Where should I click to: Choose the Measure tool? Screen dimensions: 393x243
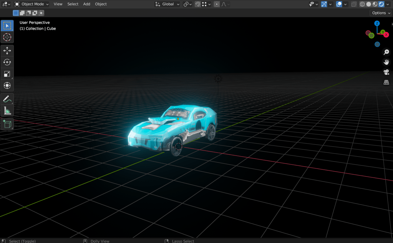click(7, 111)
